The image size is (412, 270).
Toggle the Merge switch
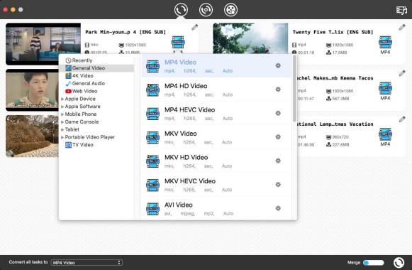tap(374, 262)
